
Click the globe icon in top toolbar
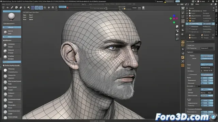pyautogui.click(x=45, y=7)
